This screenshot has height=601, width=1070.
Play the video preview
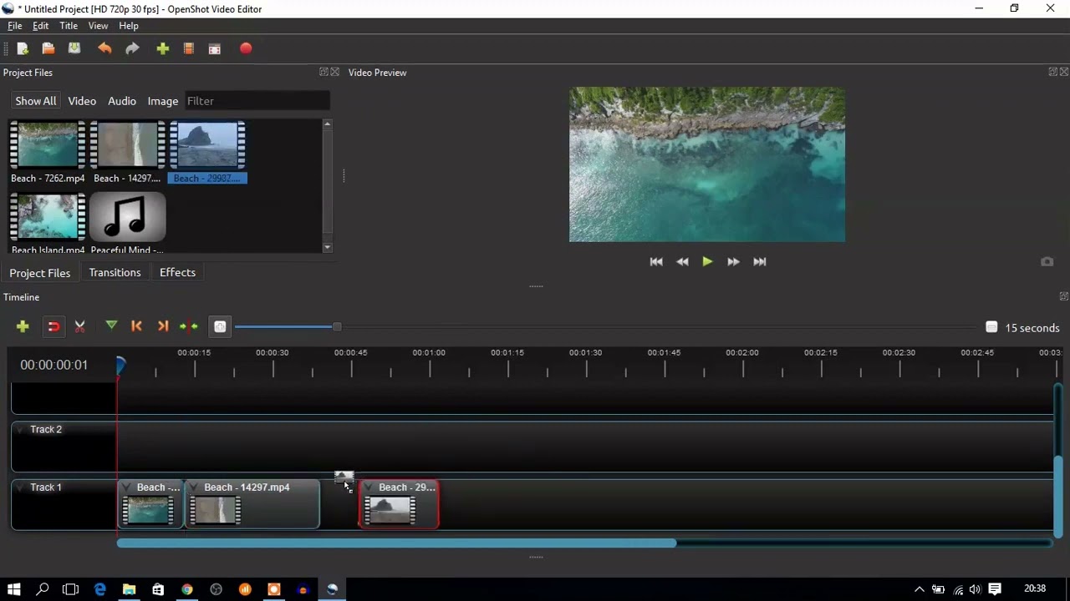707,262
